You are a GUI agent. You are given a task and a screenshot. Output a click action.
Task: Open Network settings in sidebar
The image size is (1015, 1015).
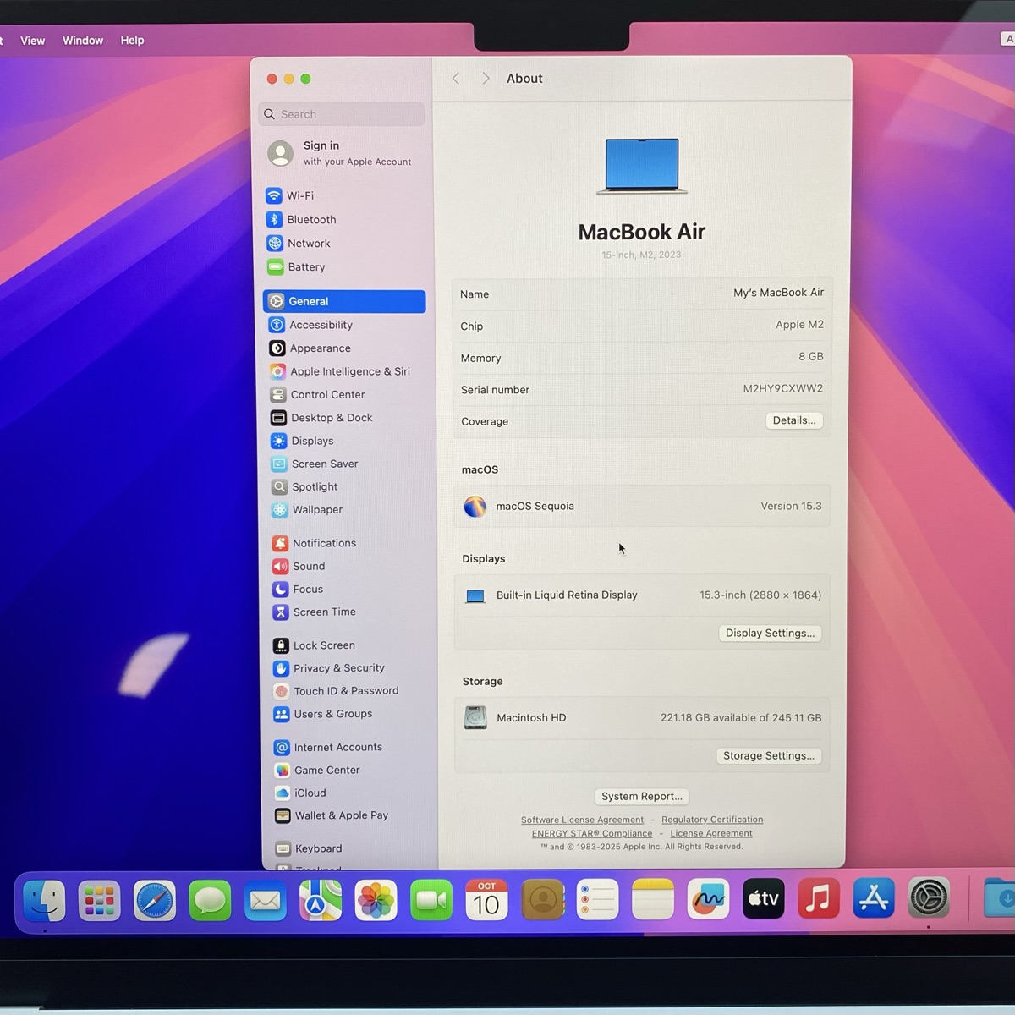click(299, 243)
